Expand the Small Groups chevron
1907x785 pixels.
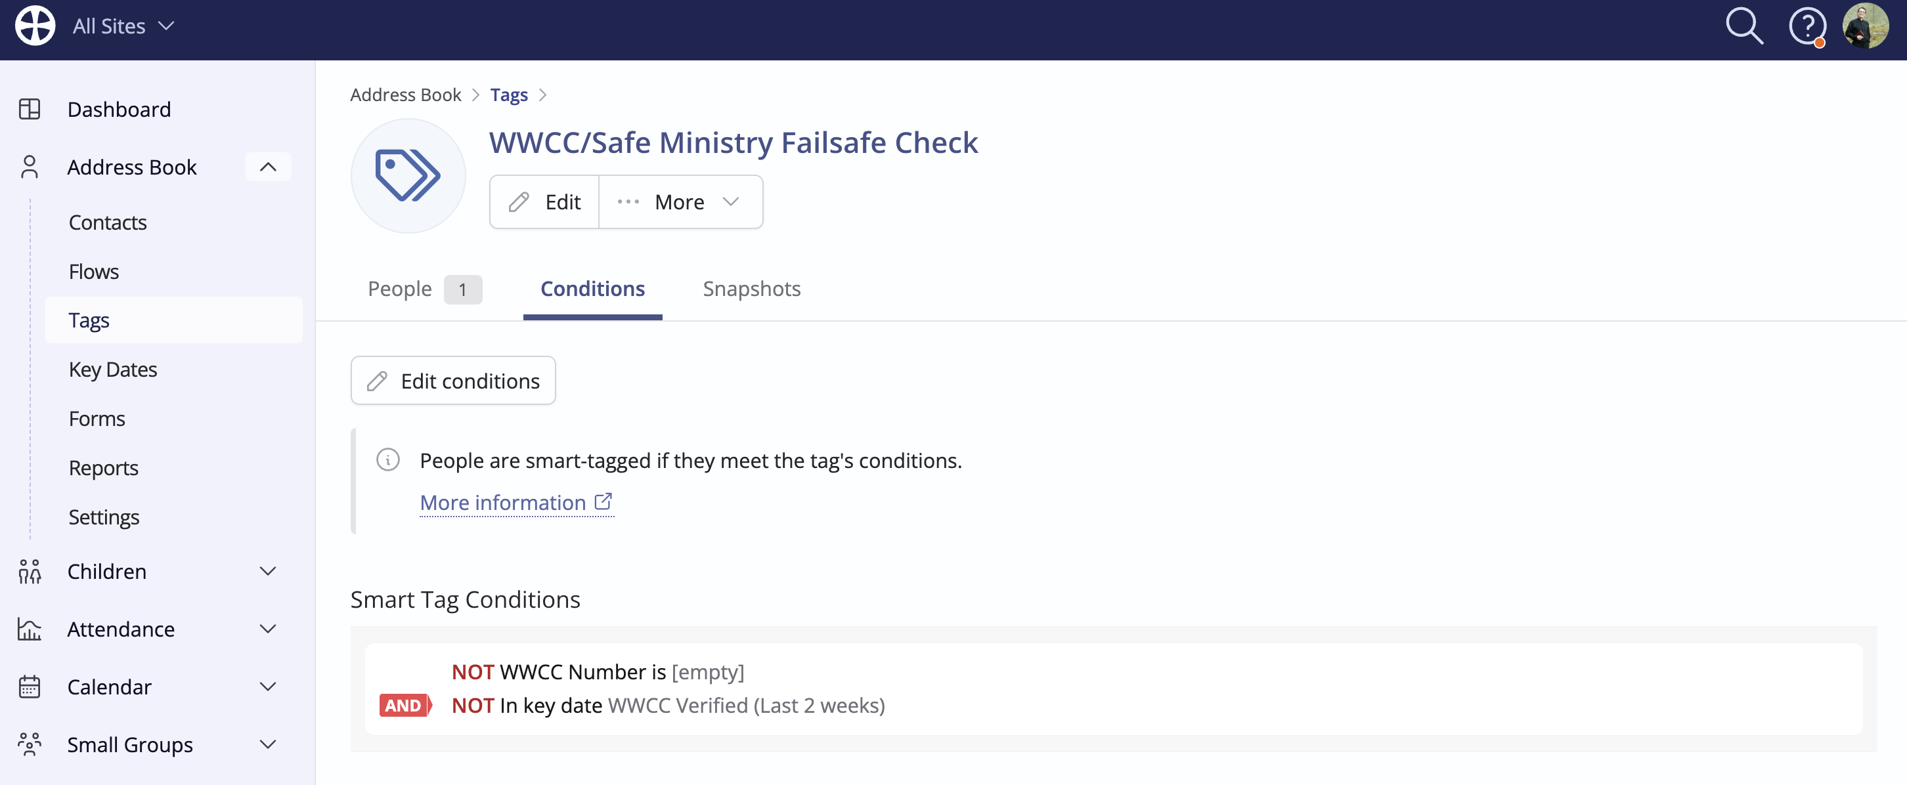click(x=268, y=744)
